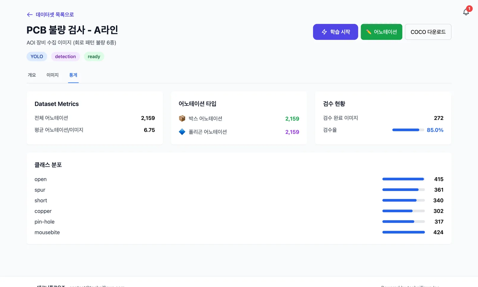Click the polygon annotation diamond icon
The height and width of the screenshot is (287, 478).
click(x=182, y=132)
